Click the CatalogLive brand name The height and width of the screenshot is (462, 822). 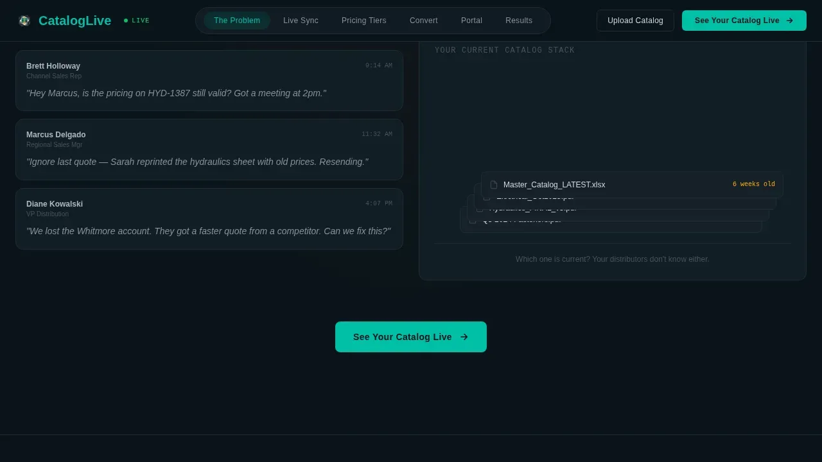74,21
